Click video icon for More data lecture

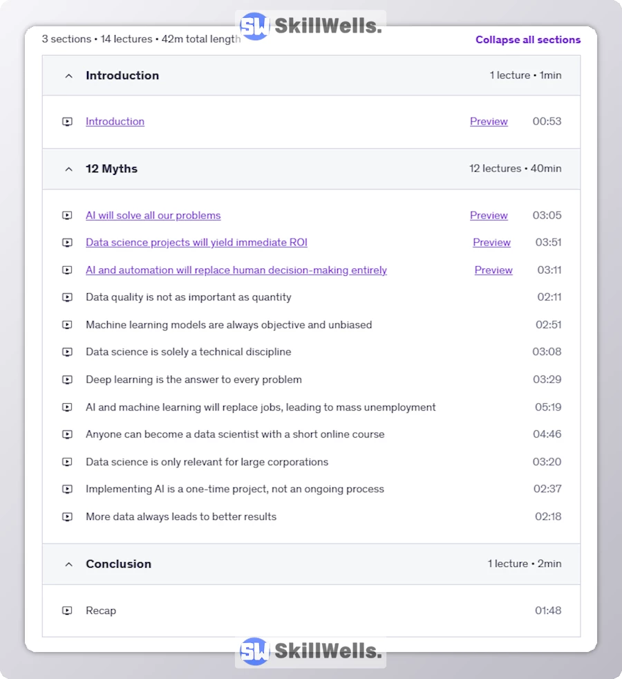pos(67,517)
